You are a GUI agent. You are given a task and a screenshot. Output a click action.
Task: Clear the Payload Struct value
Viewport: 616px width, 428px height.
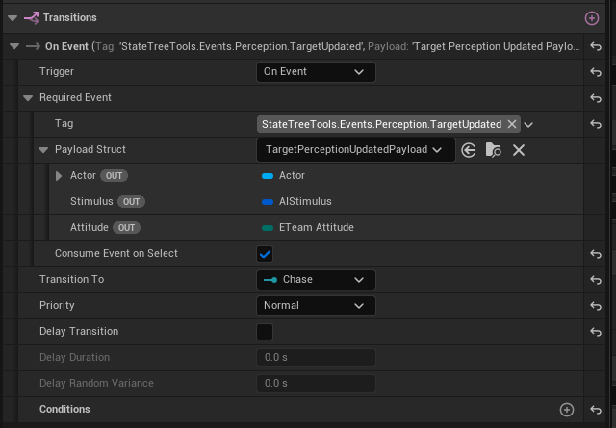(519, 150)
